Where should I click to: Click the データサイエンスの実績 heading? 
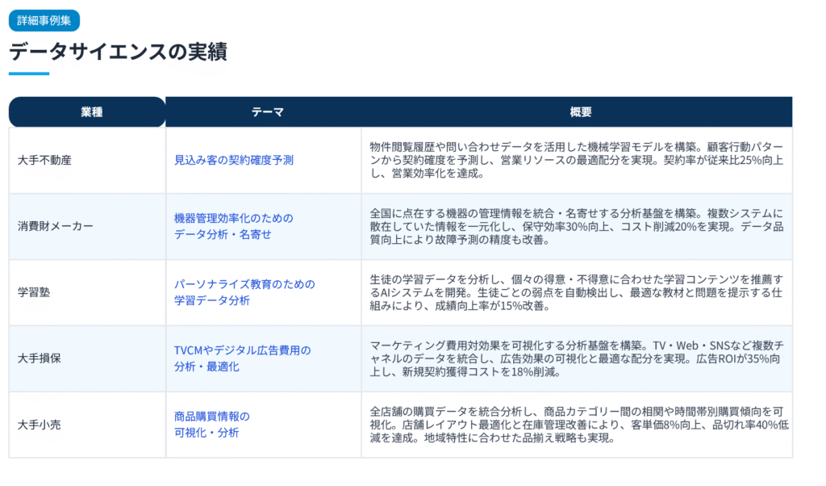118,52
